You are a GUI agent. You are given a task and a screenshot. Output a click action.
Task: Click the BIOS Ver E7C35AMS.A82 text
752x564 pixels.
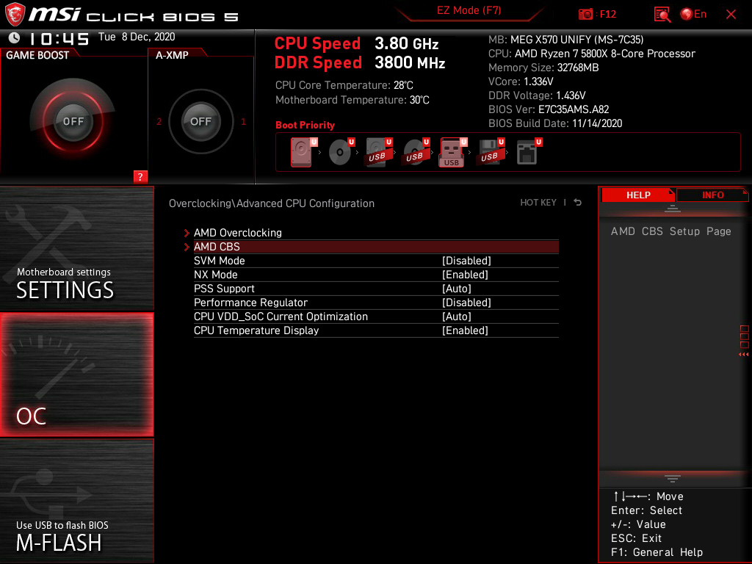[549, 109]
